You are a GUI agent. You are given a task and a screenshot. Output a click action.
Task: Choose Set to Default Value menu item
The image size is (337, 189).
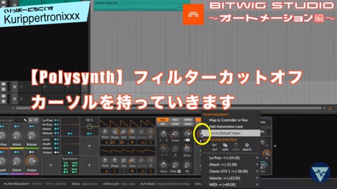tap(231, 133)
